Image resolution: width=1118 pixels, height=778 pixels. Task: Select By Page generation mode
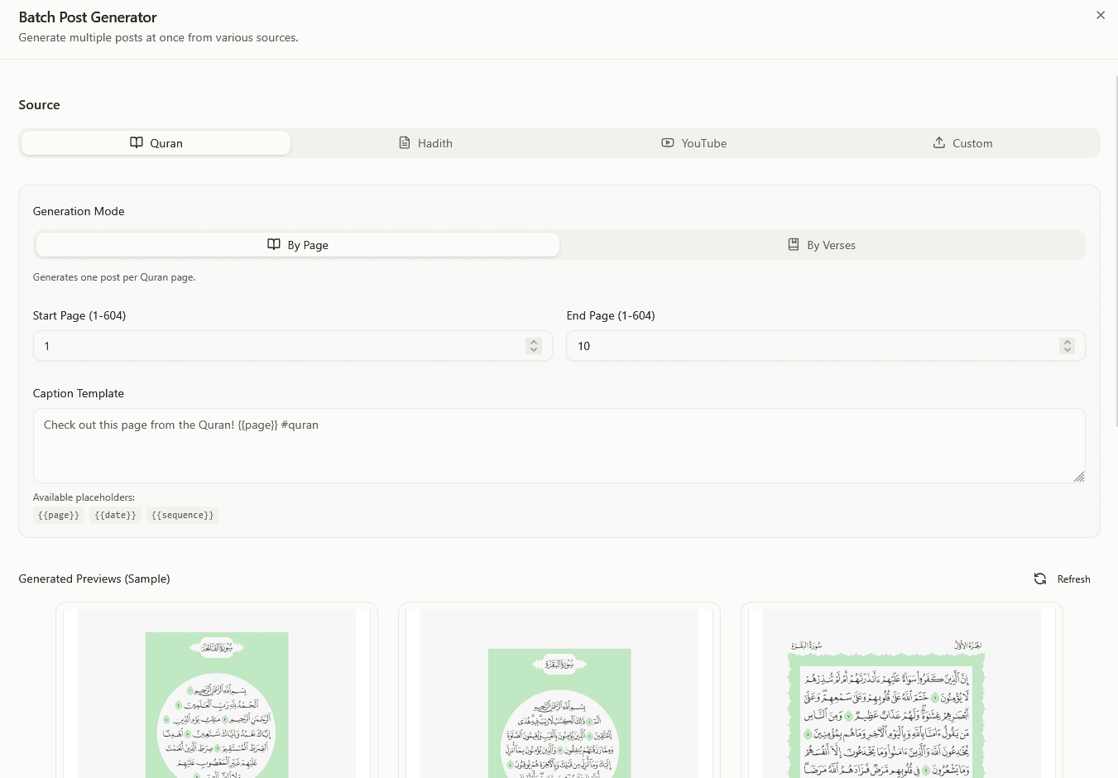tap(297, 244)
